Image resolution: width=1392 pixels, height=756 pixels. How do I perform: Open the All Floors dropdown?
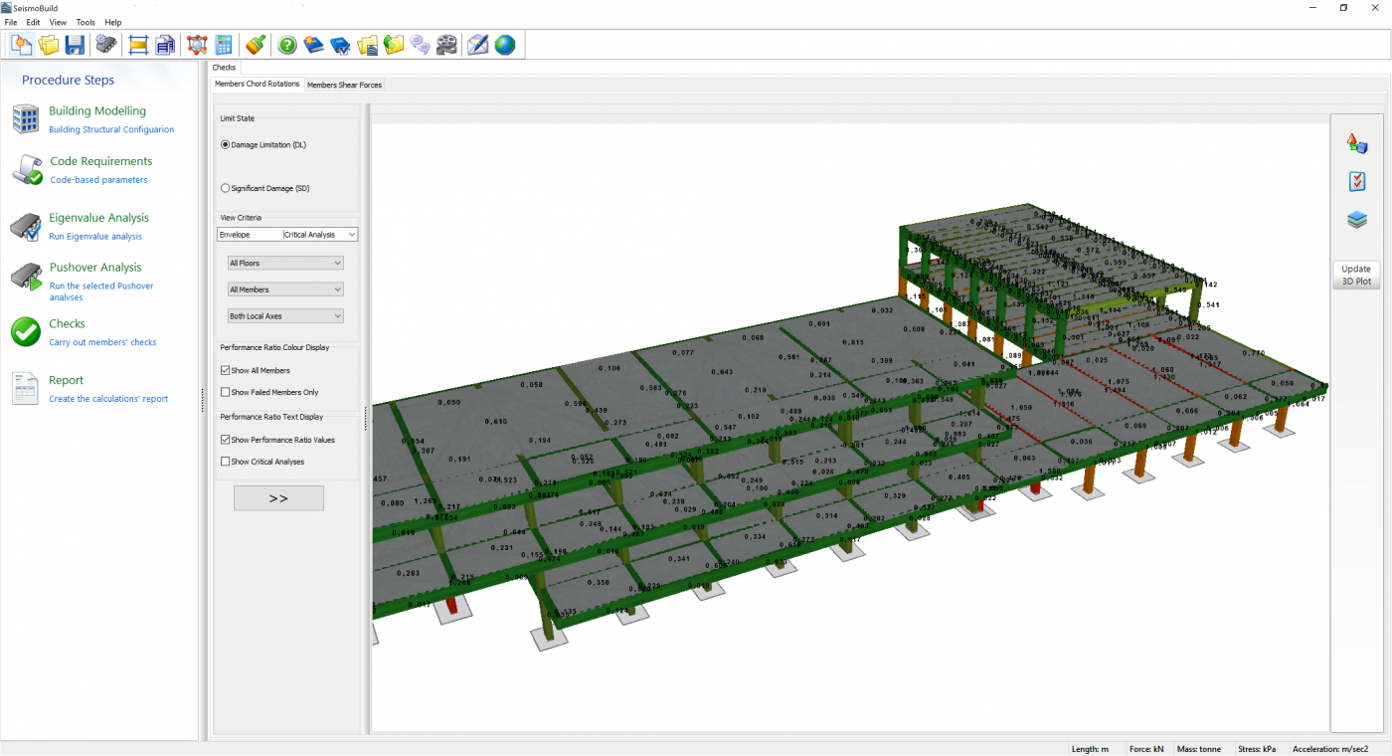click(285, 264)
